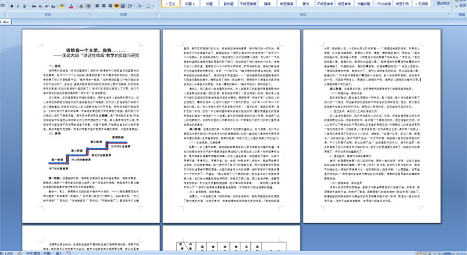Toggle underline formatting
Viewport: 467px width, 255px height.
coord(24,6)
